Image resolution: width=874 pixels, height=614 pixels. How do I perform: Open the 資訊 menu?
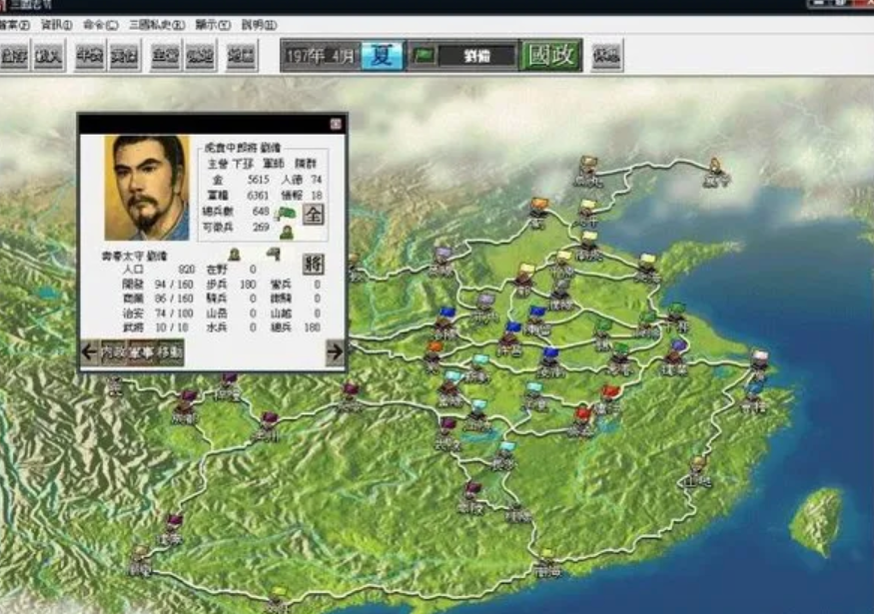(55, 24)
